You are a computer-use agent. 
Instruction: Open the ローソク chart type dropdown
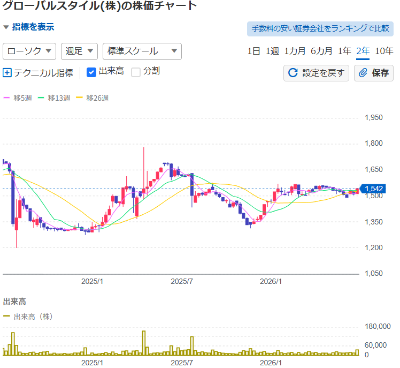point(29,51)
